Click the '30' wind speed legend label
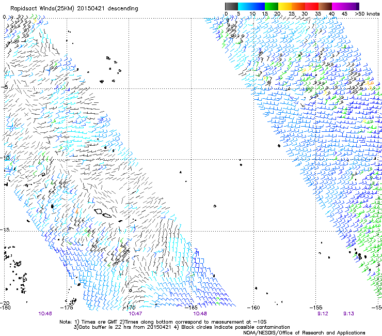 pos(305,14)
